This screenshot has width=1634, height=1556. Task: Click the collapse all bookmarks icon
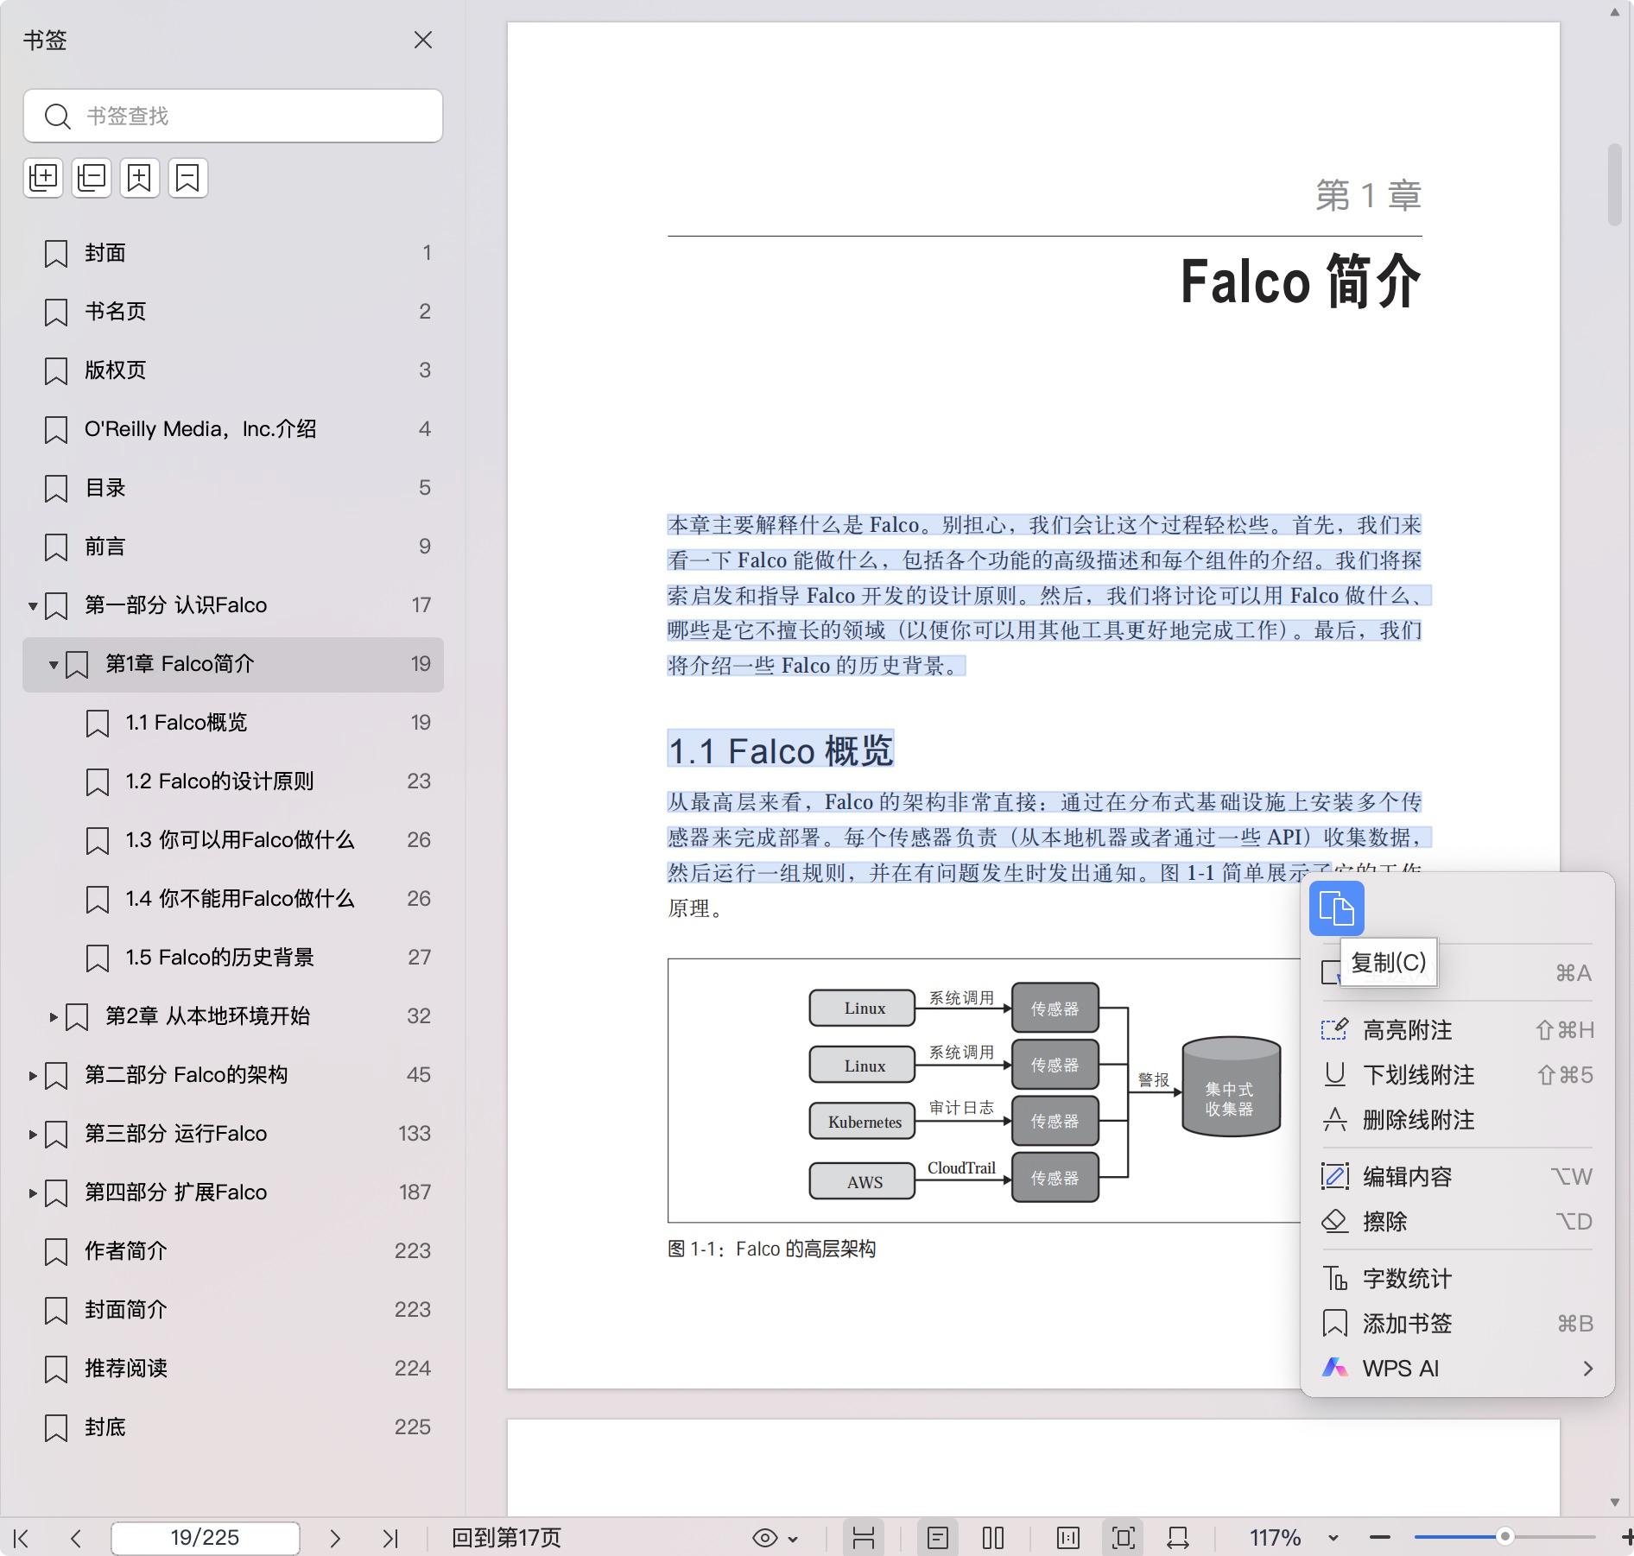[92, 178]
